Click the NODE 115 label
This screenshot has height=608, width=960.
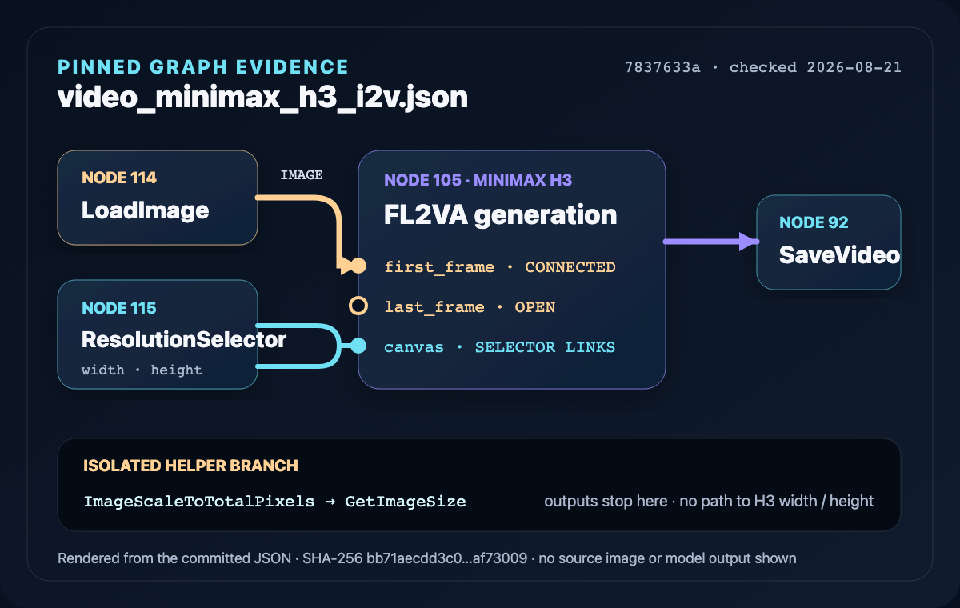[119, 308]
